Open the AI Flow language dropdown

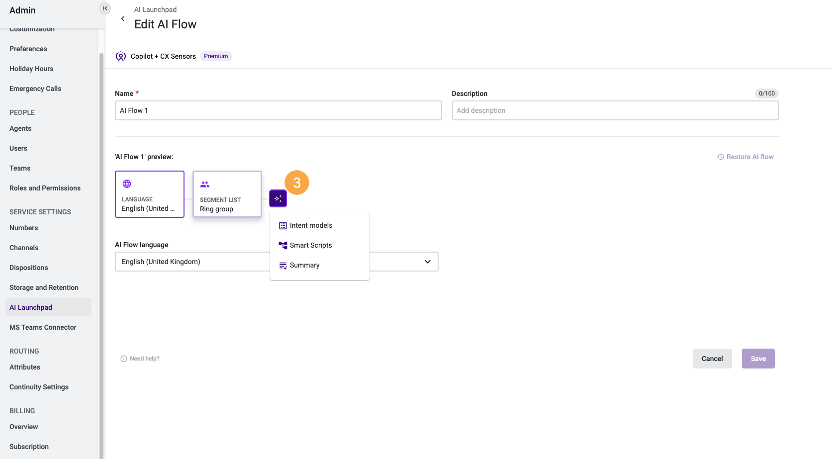pos(427,261)
